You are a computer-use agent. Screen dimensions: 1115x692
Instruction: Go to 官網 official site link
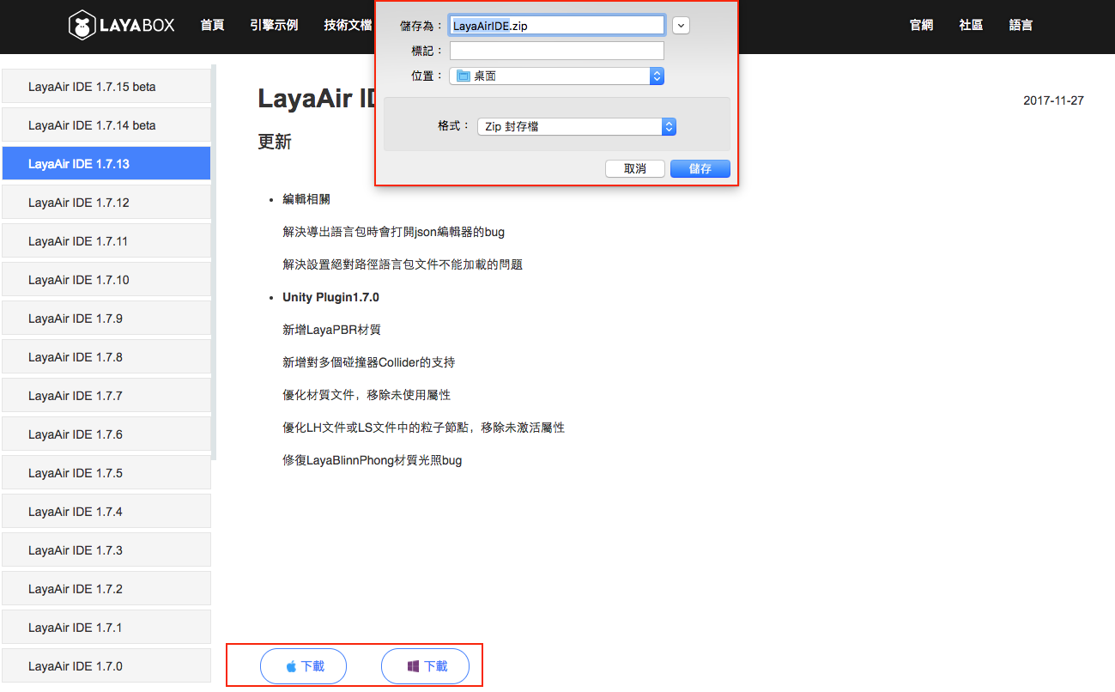click(x=921, y=25)
